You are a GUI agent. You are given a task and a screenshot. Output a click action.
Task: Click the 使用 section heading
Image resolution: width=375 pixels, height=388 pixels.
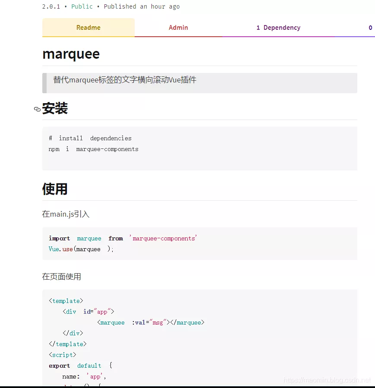(55, 189)
